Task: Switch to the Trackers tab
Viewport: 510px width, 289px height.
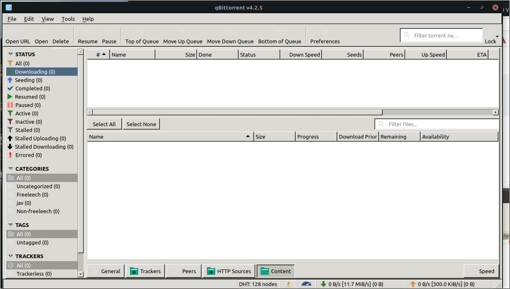Action: click(x=145, y=271)
